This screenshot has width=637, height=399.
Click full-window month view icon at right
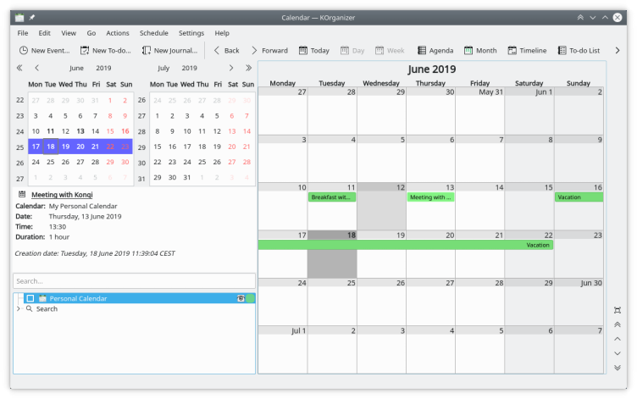pos(617,310)
